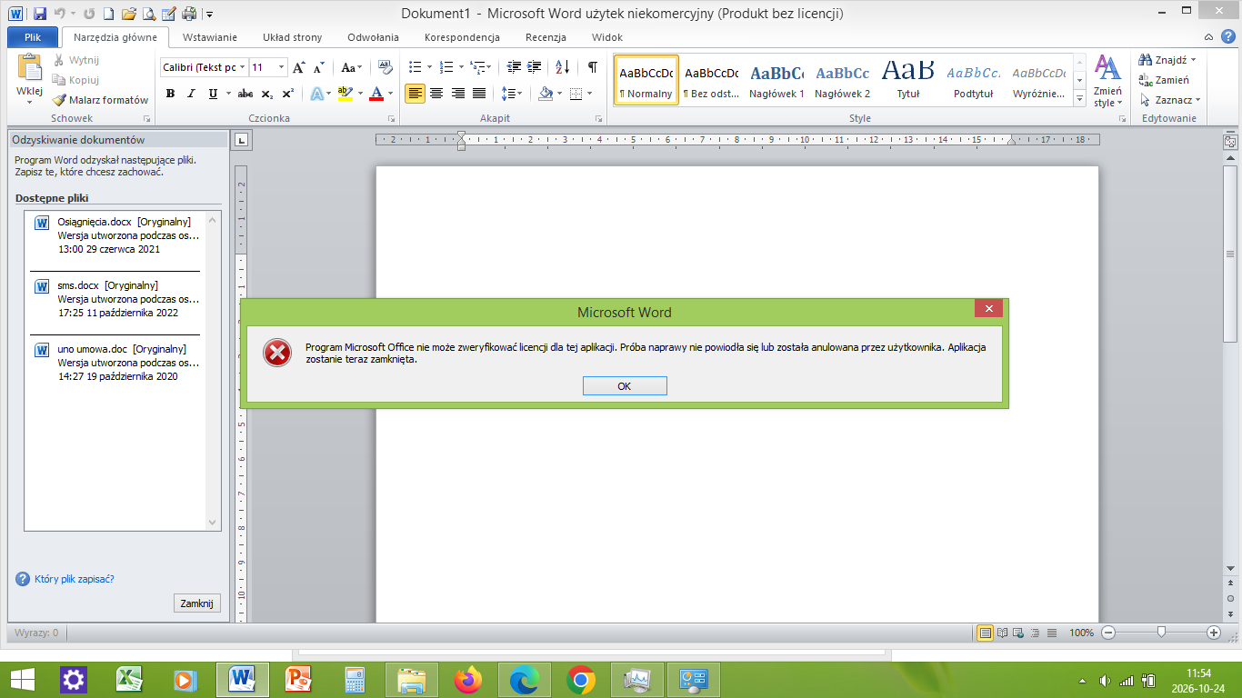Clear formatting using the eraser icon
This screenshot has width=1242, height=698.
385,67
